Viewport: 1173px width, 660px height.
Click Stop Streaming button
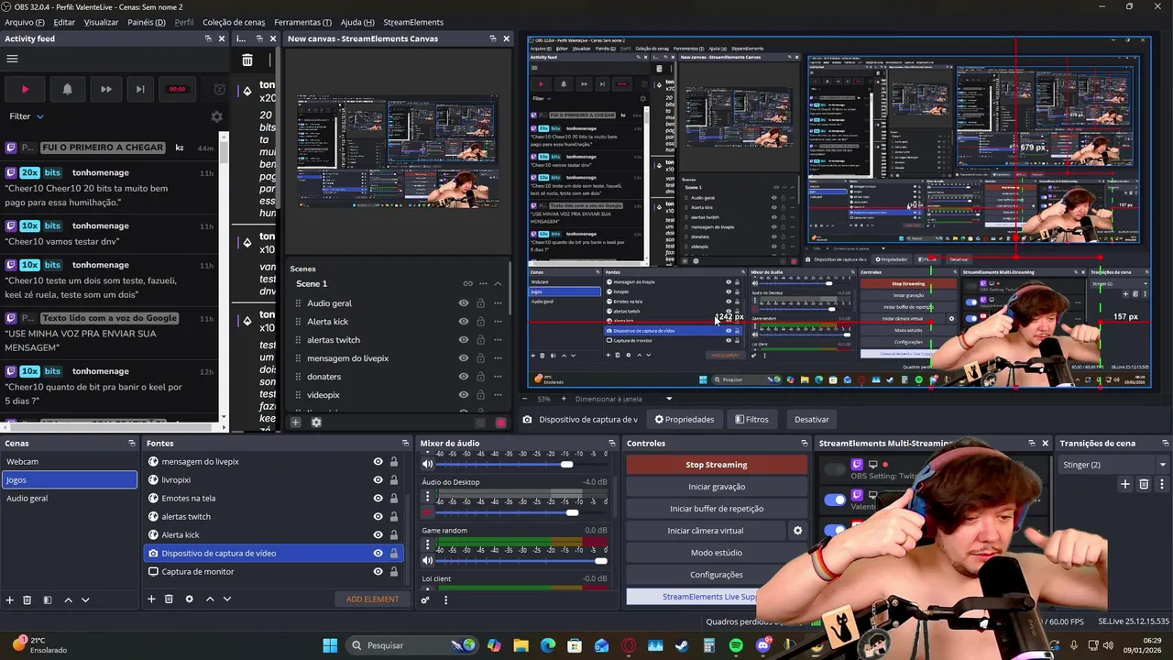[x=717, y=465]
